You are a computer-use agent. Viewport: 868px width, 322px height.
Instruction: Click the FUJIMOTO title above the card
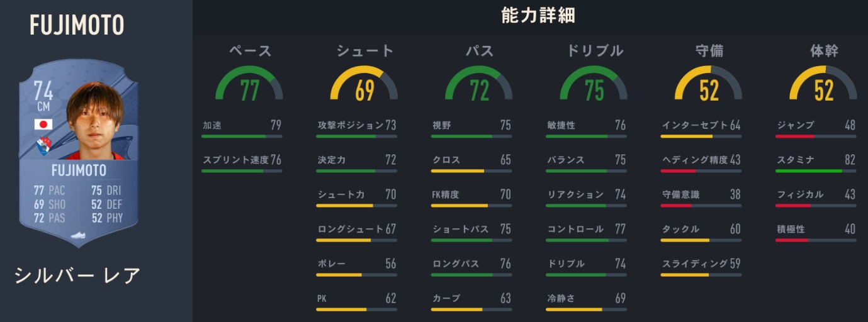pyautogui.click(x=77, y=25)
